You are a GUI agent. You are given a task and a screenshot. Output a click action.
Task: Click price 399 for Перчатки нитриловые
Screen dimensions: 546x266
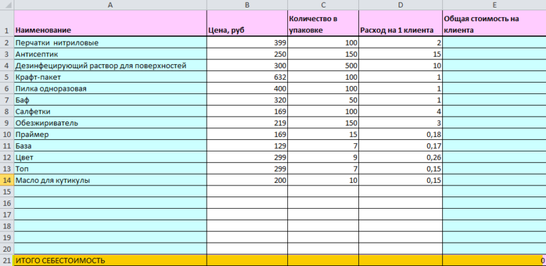coord(247,42)
